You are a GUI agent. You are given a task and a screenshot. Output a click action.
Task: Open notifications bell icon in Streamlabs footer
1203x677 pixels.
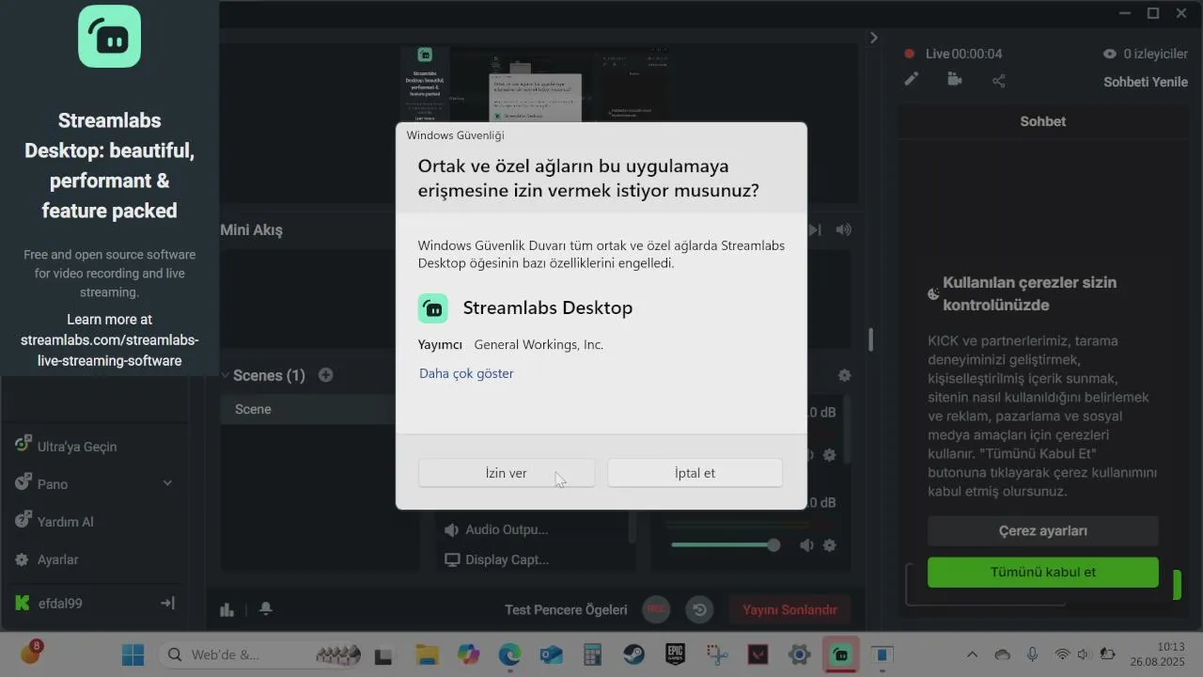tap(266, 609)
